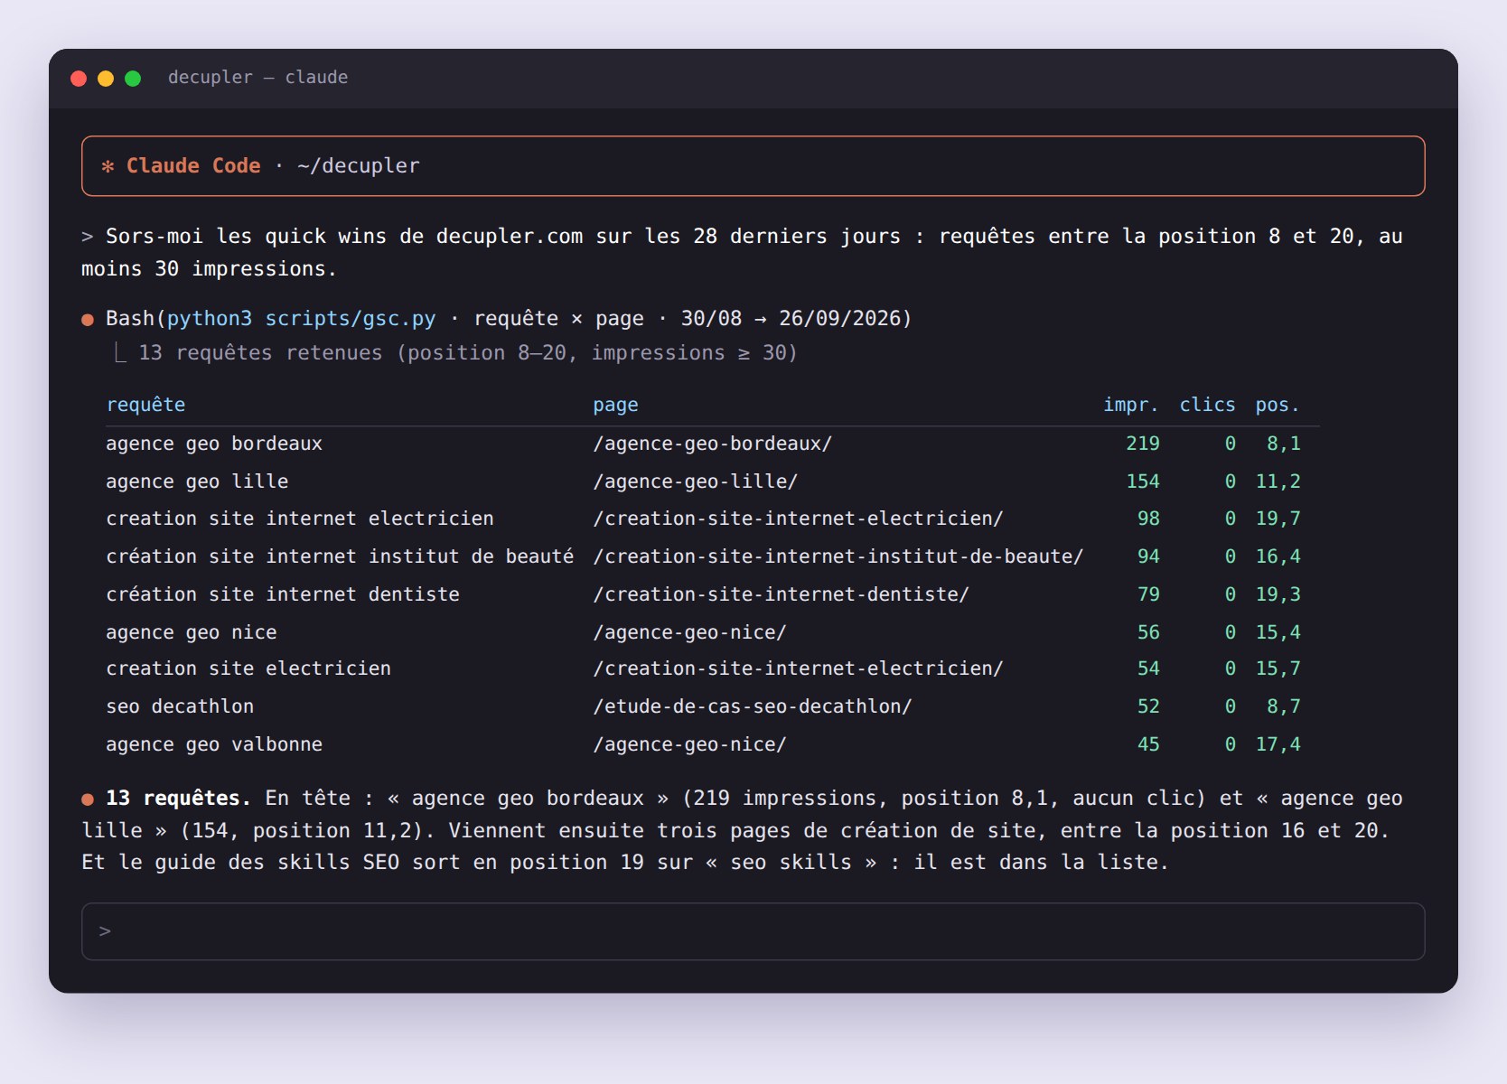Click the position value 19,7
The image size is (1507, 1084).
click(1278, 519)
